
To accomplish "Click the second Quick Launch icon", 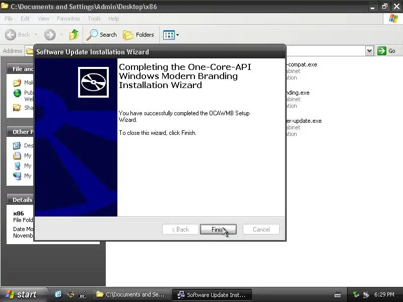I will coord(70,294).
